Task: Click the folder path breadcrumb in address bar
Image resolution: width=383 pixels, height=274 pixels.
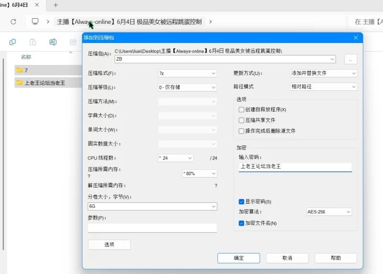Action: coord(129,21)
